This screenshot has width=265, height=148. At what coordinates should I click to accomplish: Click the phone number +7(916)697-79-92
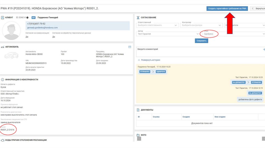point(36,24)
